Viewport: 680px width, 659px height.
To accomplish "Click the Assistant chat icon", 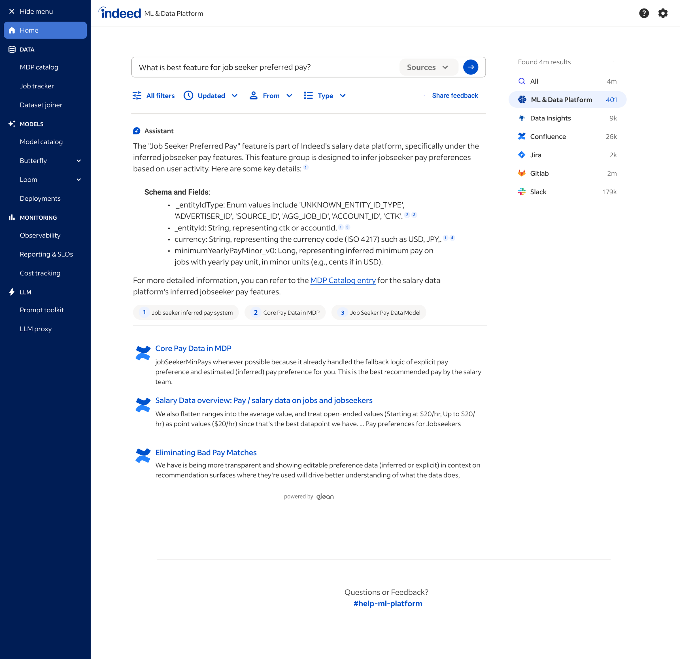I will [137, 131].
